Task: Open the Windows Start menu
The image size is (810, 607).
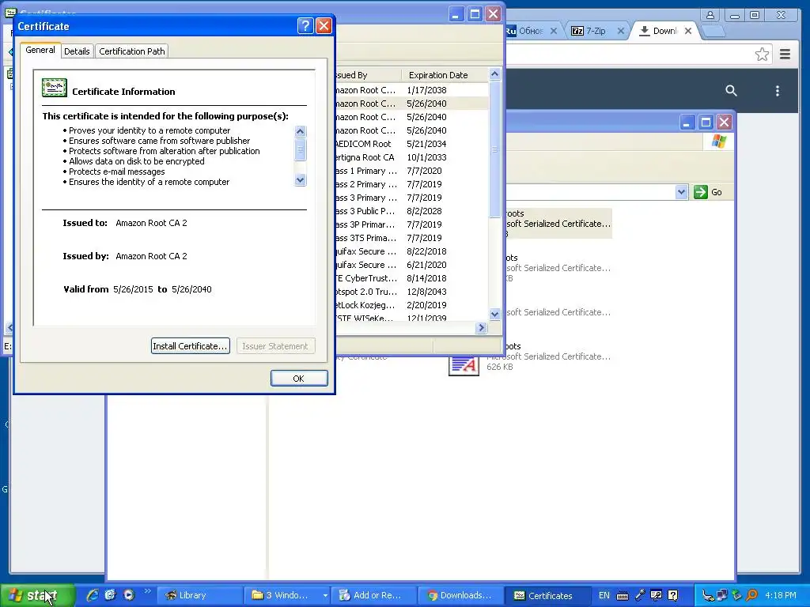Action: (37, 595)
